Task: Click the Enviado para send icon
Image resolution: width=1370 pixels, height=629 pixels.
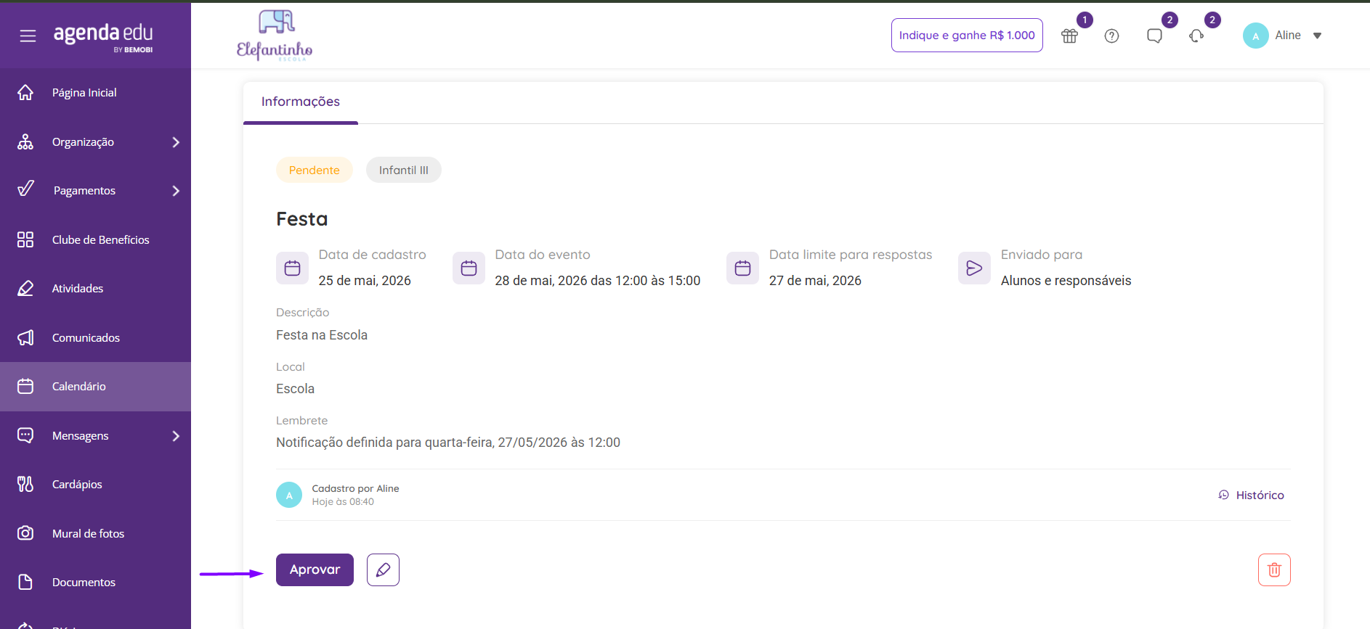Action: pyautogui.click(x=974, y=268)
